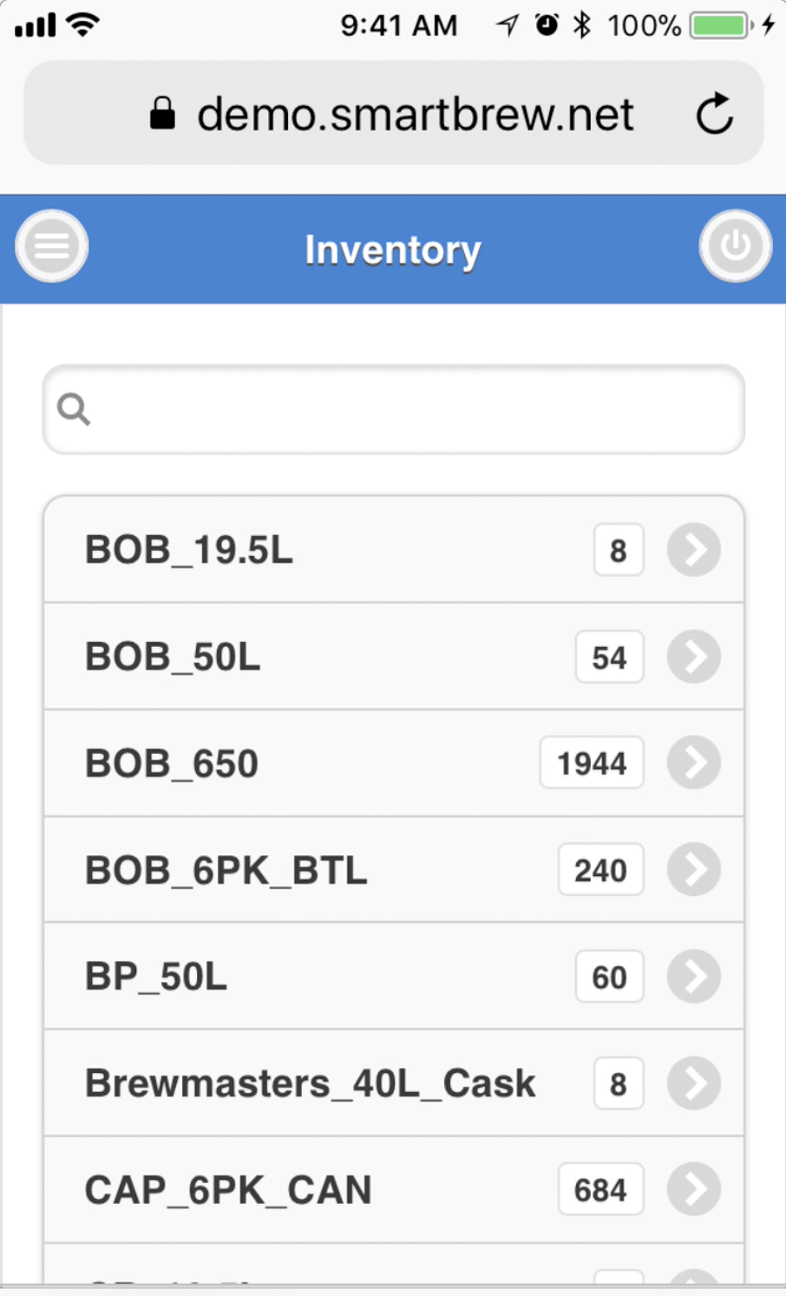The image size is (786, 1296).
Task: Click the 1944 count badge
Action: point(592,763)
